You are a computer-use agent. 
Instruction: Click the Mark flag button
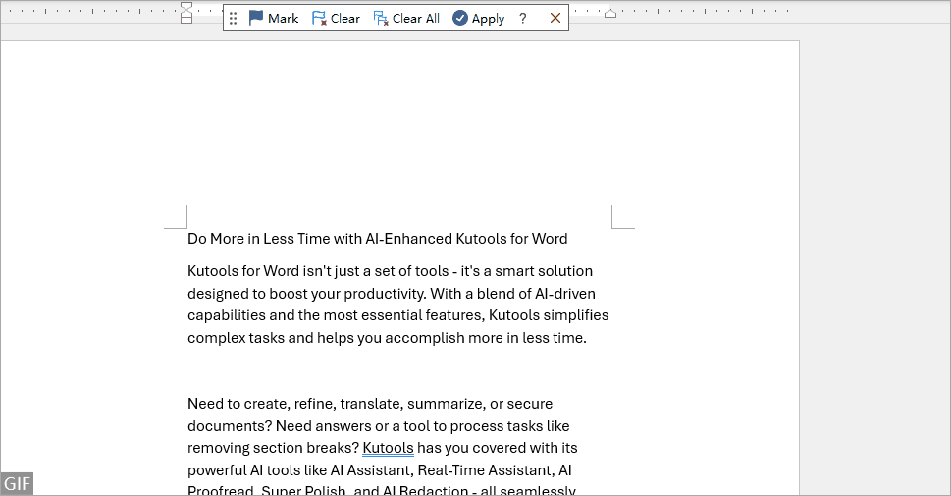(x=274, y=19)
